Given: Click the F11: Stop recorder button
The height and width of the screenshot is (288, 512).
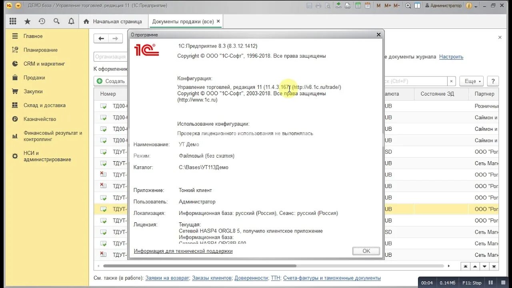Looking at the screenshot, I should coord(472,283).
